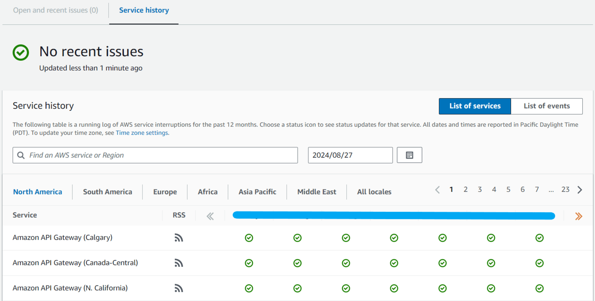Select North America region tab
Screen dimensions: 595x301
coord(37,192)
